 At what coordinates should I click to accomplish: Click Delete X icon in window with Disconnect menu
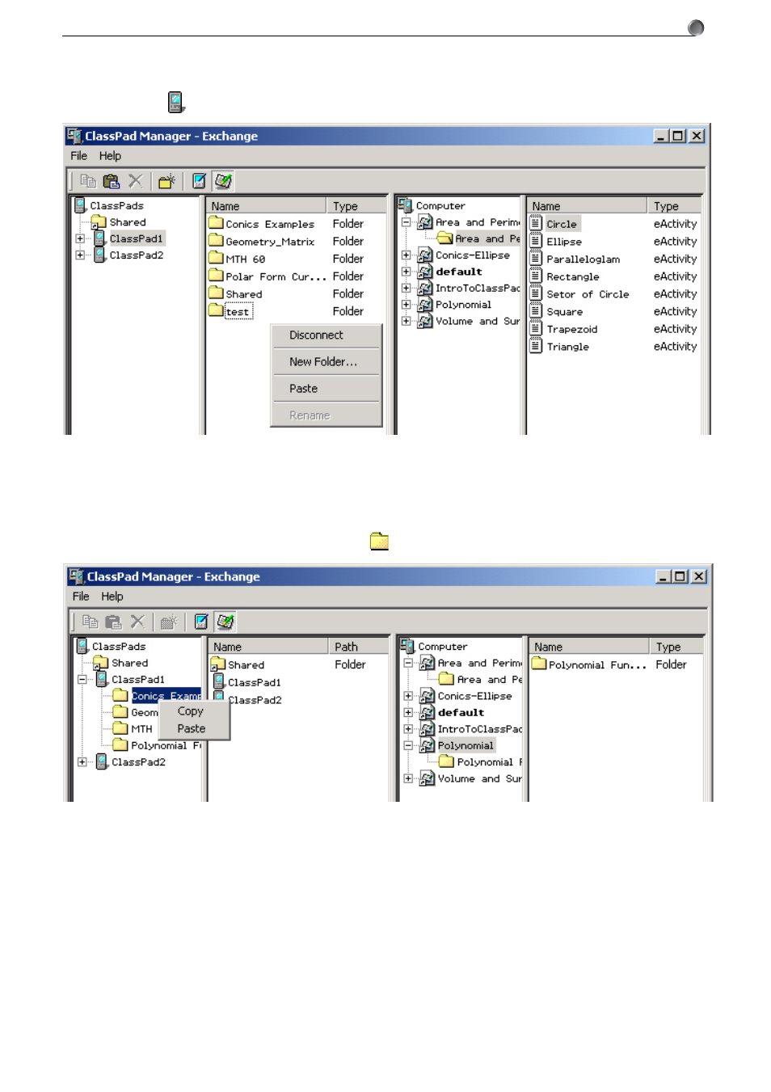click(136, 181)
